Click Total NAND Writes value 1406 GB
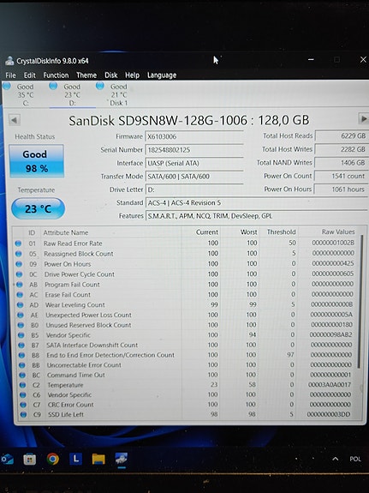Viewport: 369px width, 493px height. pos(342,163)
